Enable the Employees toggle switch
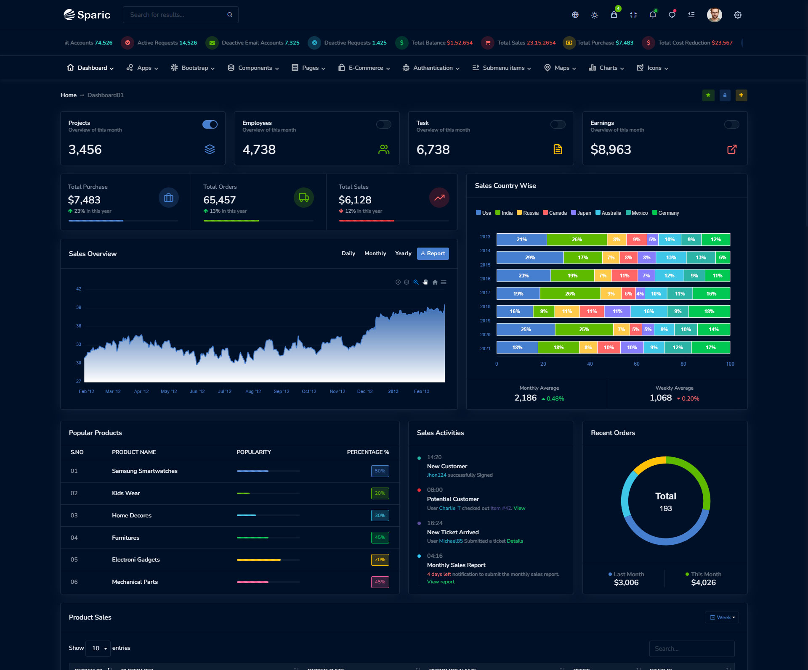Viewport: 808px width, 670px height. [x=384, y=124]
